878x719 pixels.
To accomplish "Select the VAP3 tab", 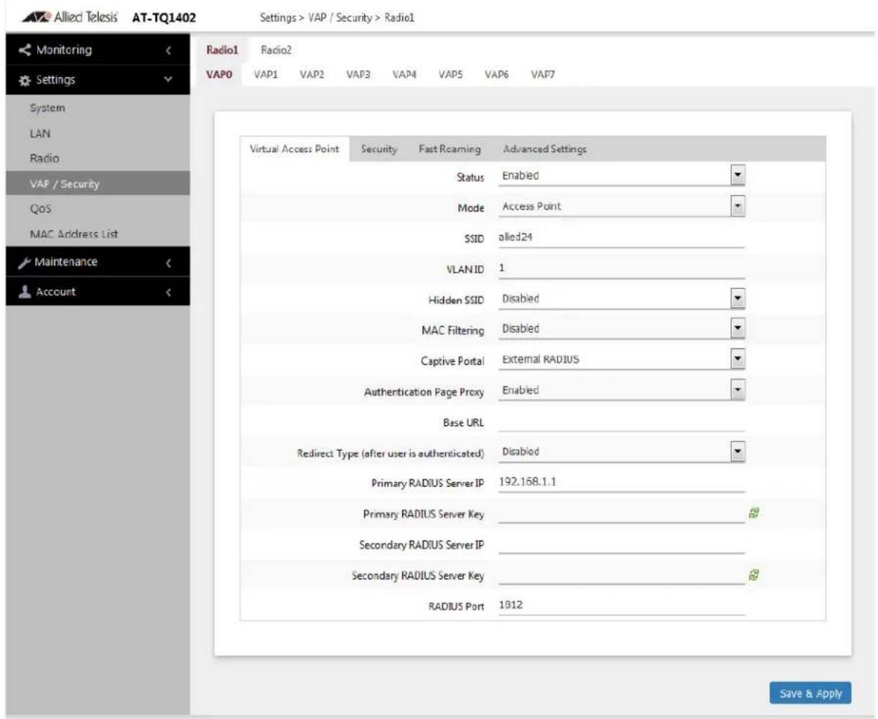I will click(358, 75).
